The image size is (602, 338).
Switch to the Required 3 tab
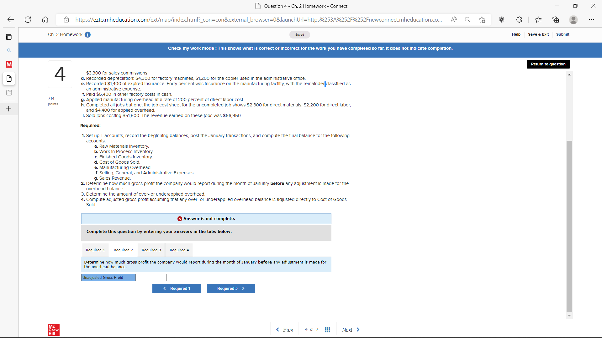(x=151, y=250)
